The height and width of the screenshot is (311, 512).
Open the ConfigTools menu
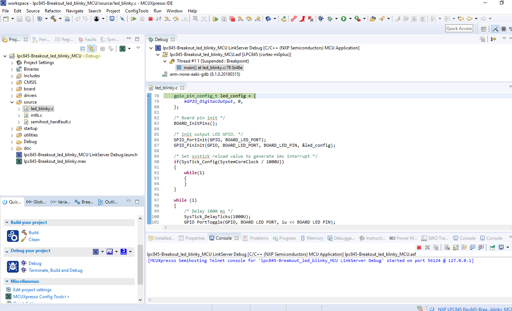[x=137, y=11]
